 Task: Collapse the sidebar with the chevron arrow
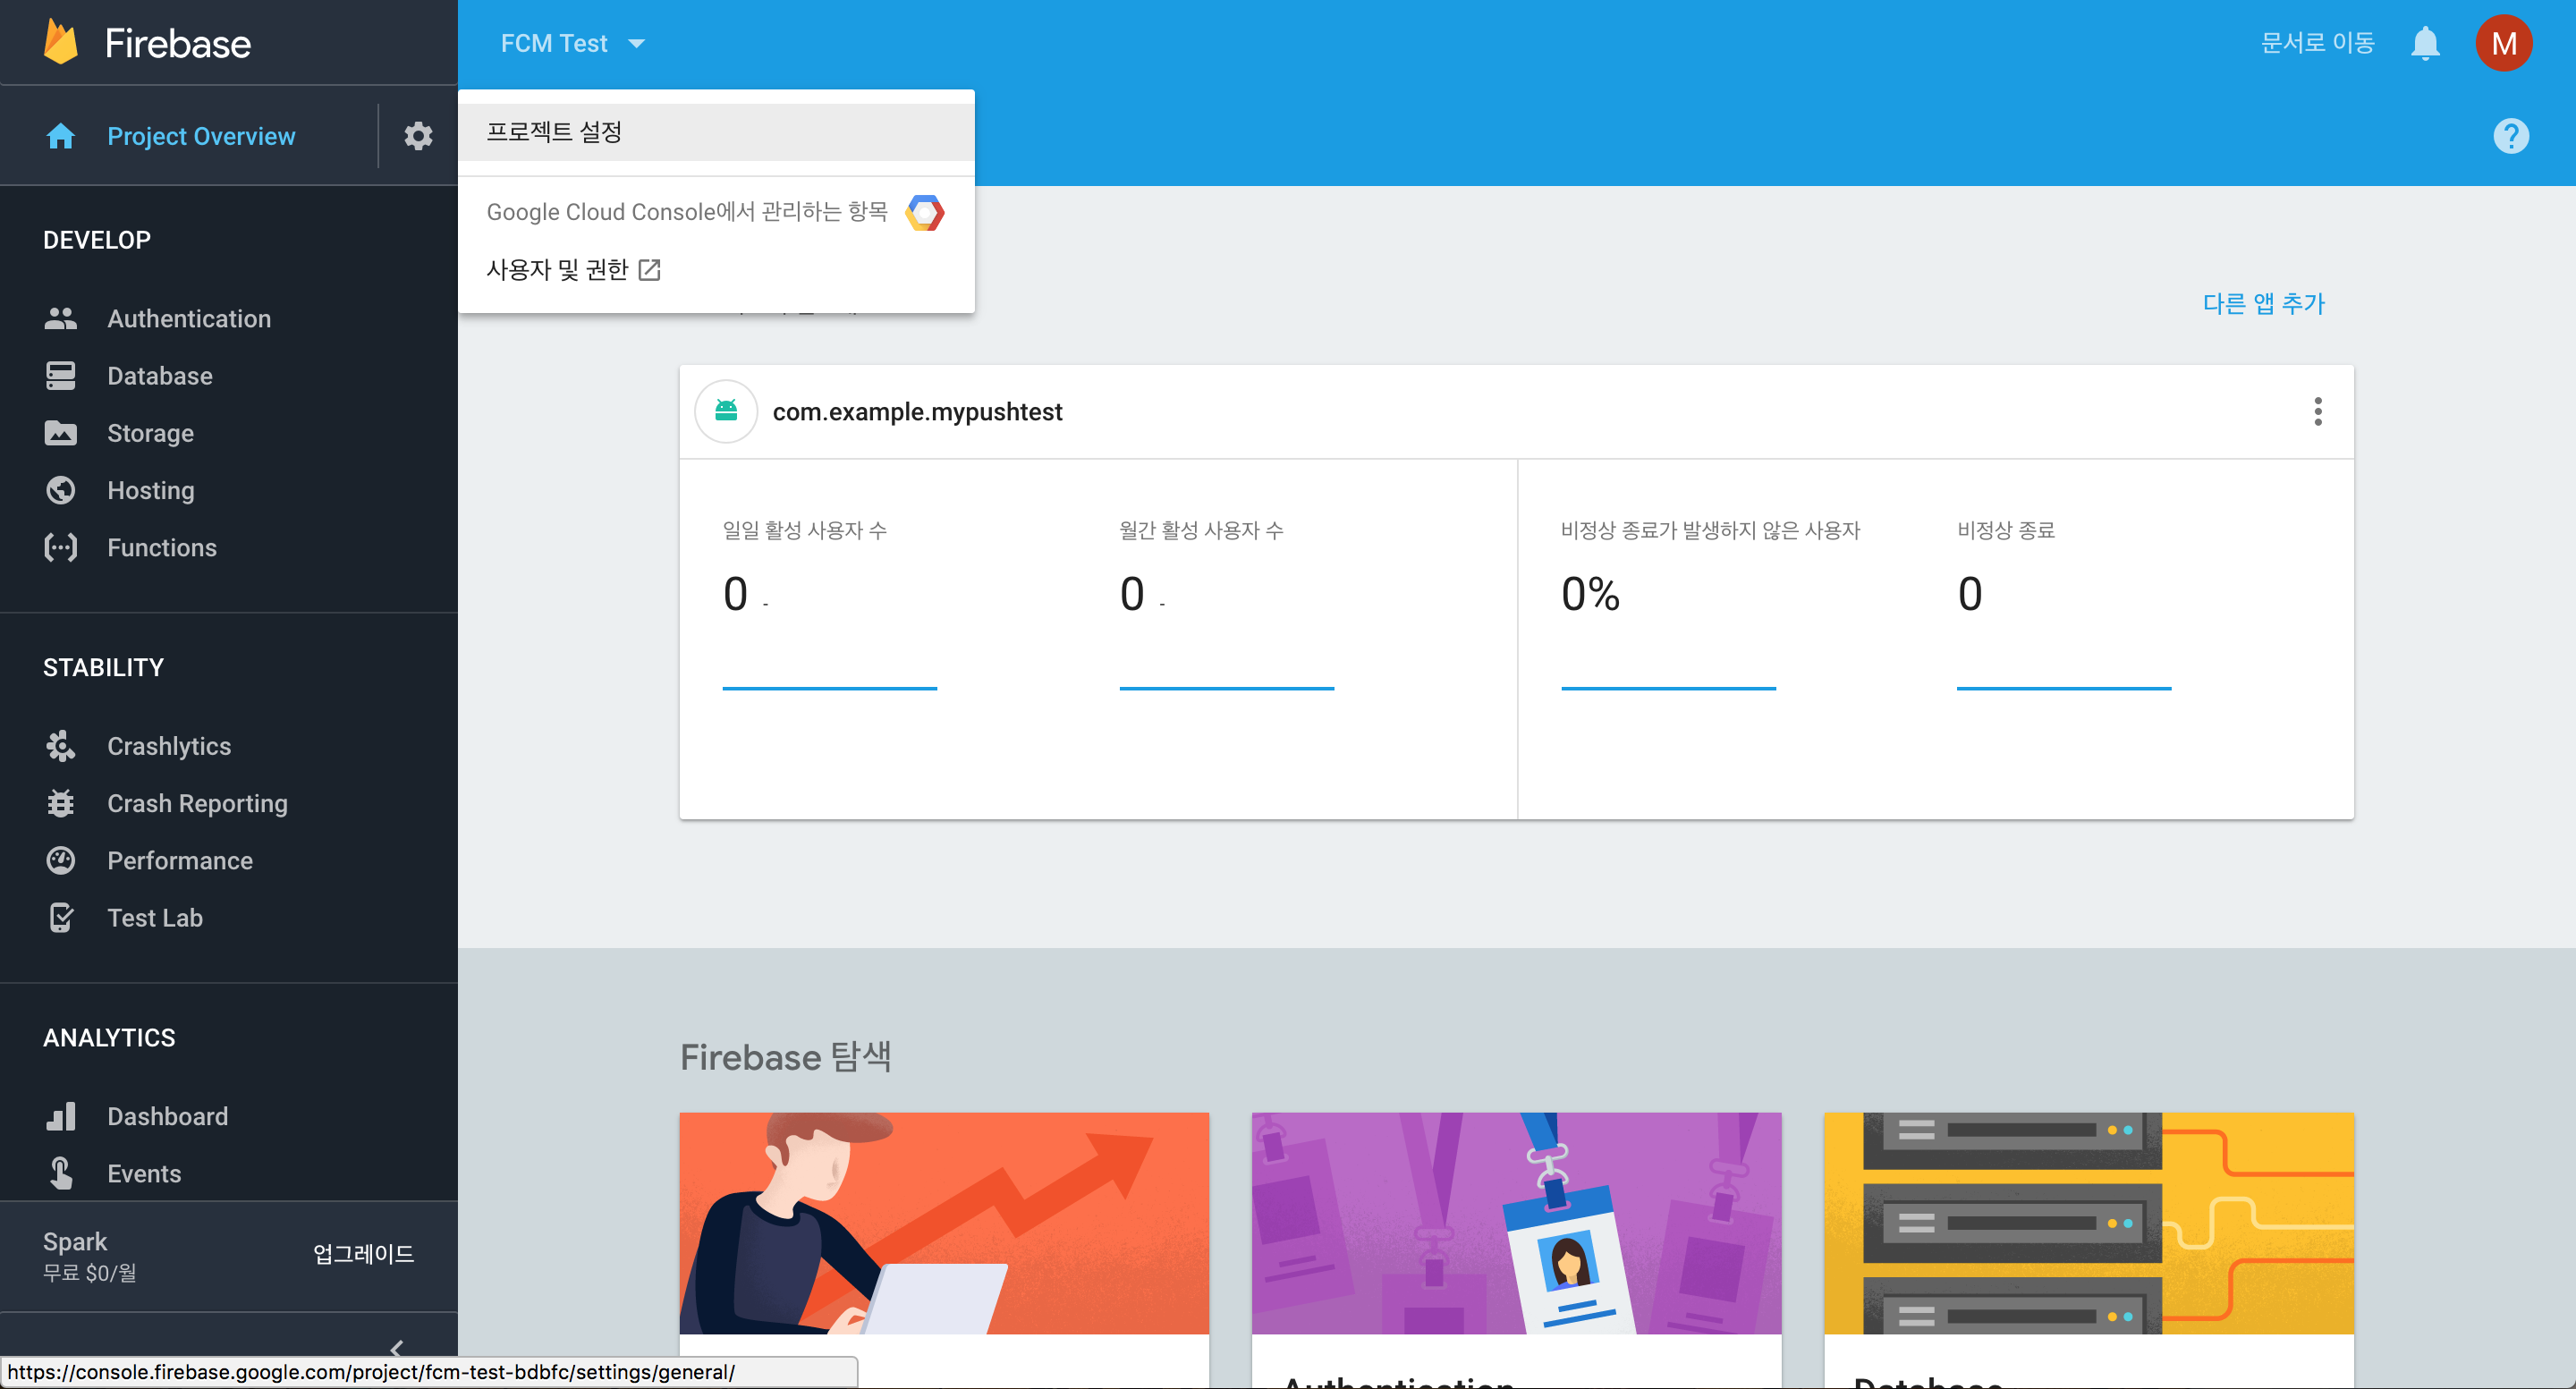click(397, 1348)
